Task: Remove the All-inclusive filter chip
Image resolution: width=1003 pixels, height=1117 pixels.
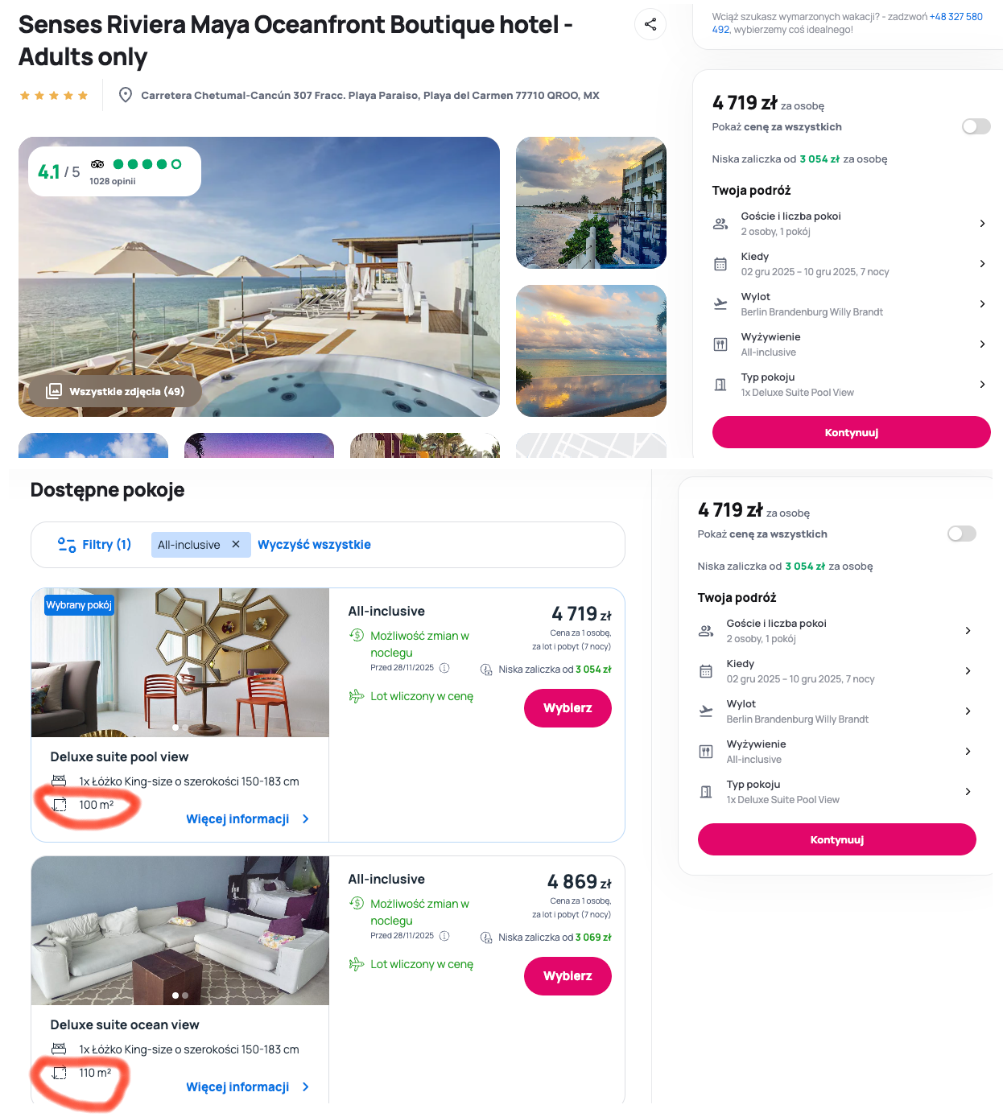Action: (x=236, y=545)
